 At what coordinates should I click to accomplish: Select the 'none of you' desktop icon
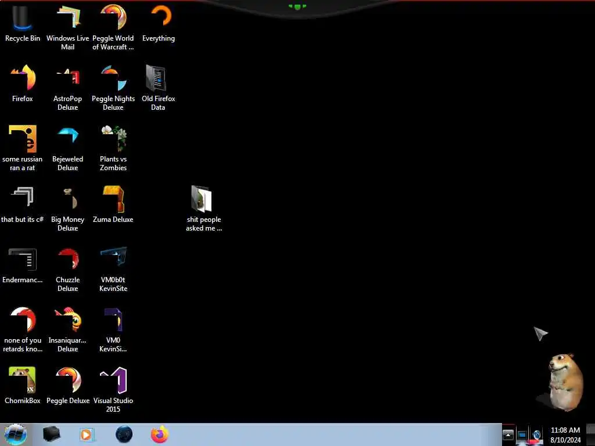tap(23, 329)
